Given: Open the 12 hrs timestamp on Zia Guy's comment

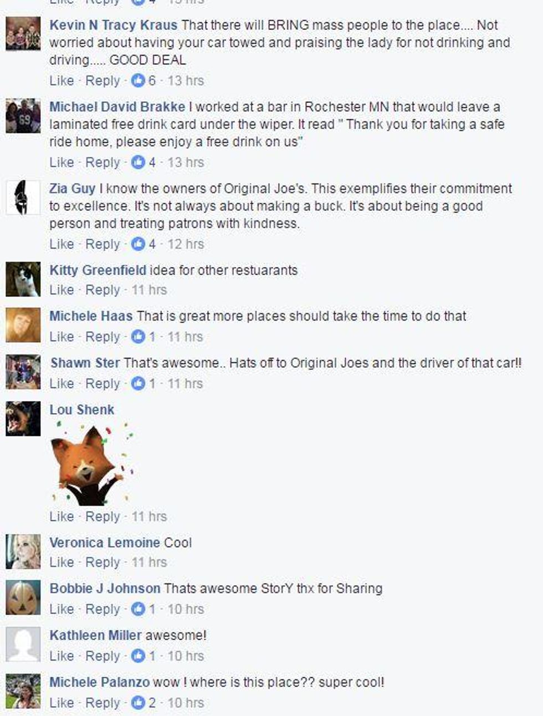Looking at the screenshot, I should [186, 244].
